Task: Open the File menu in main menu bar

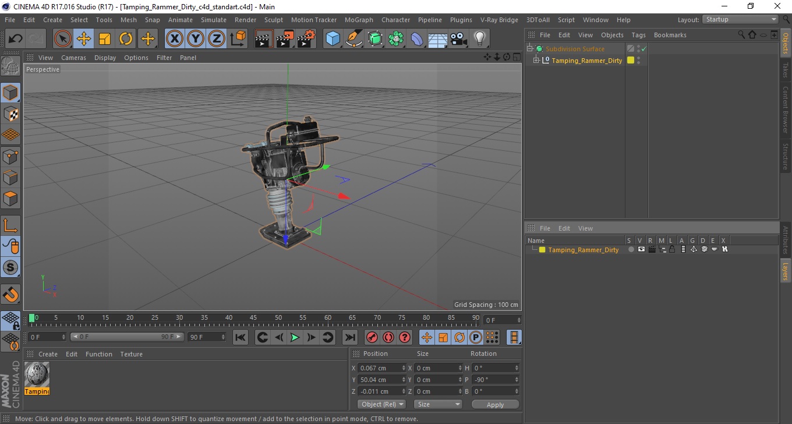Action: (10, 20)
